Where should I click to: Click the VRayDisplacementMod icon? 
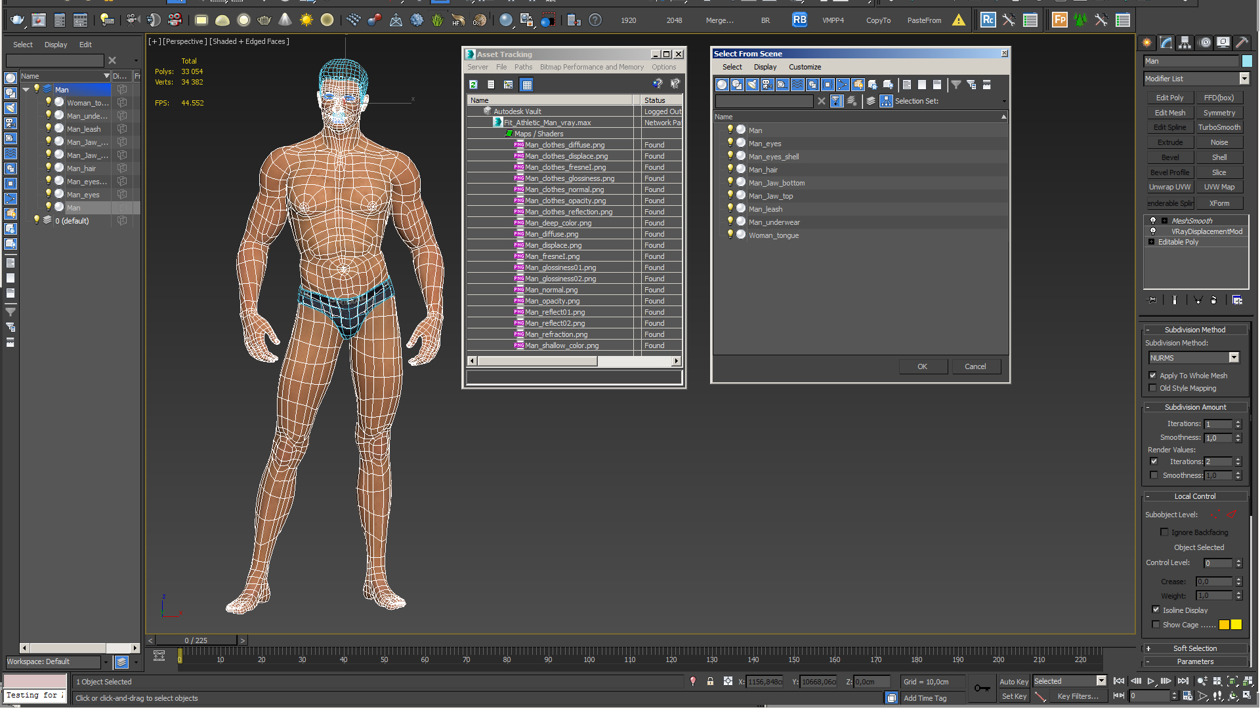pos(1152,231)
